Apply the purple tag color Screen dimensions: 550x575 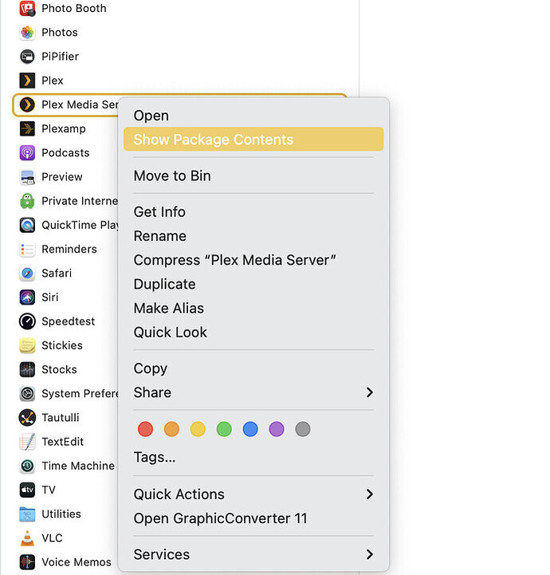277,429
